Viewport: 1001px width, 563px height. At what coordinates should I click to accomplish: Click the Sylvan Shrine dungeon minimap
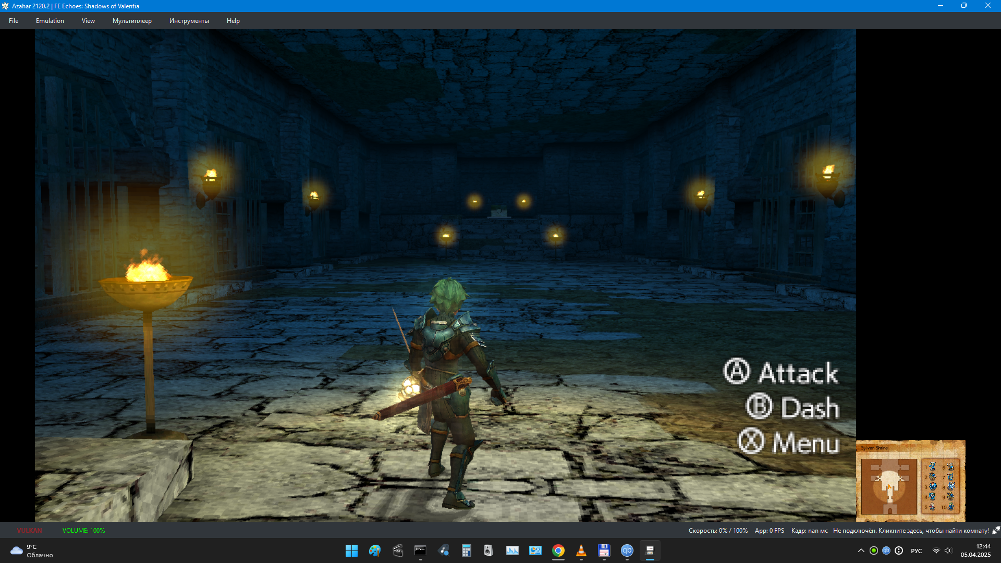pyautogui.click(x=889, y=486)
